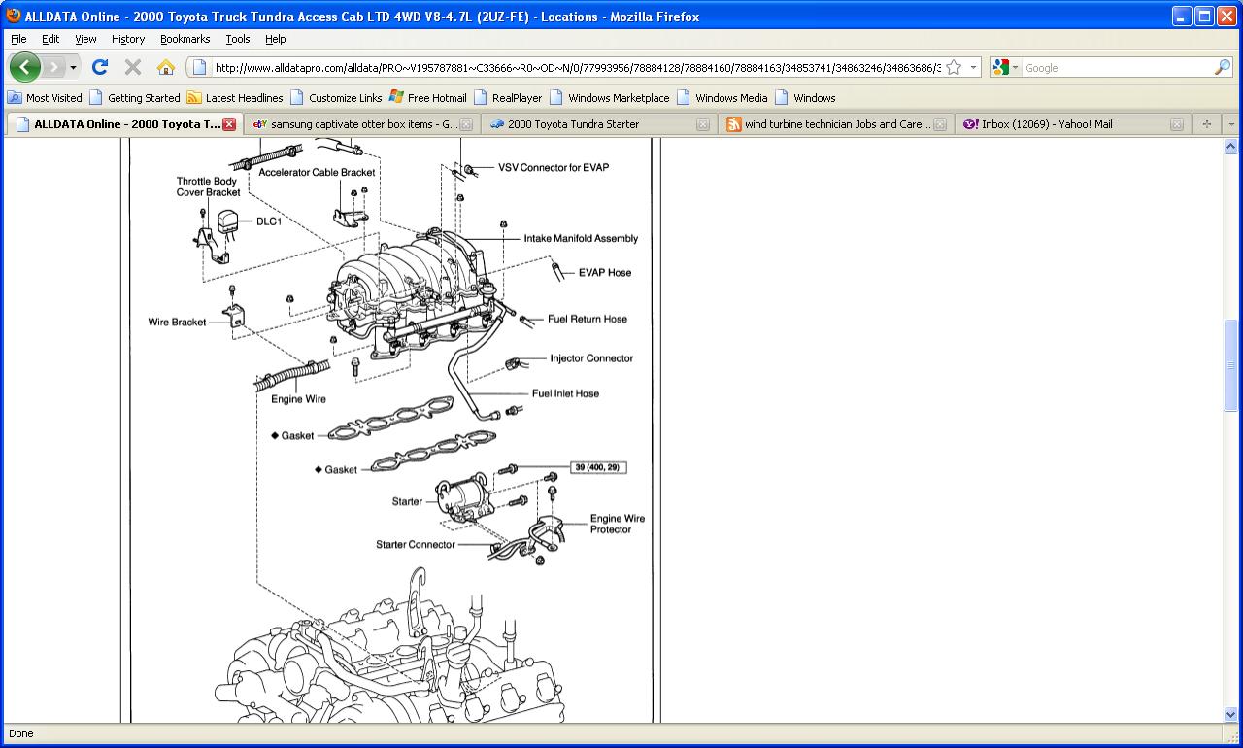
Task: Click the green Back navigation arrow
Action: coord(25,67)
